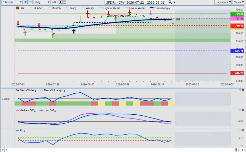
Task: Click the settings dot next to Medium.Diff
Action: [35, 111]
